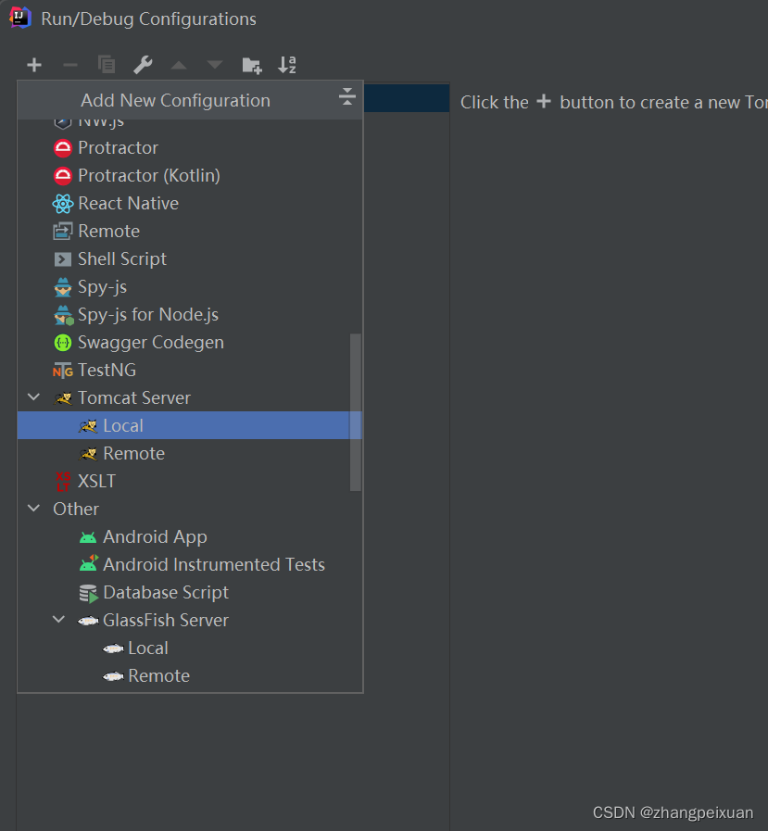Select Protractor (Kotlin) icon

coord(63,175)
